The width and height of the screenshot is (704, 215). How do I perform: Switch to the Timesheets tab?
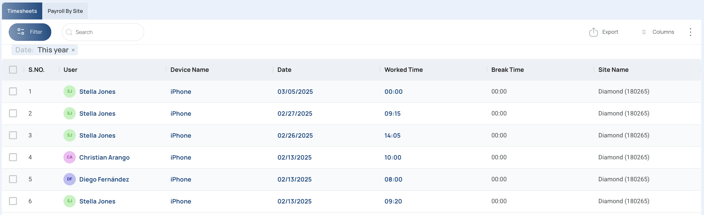[22, 11]
